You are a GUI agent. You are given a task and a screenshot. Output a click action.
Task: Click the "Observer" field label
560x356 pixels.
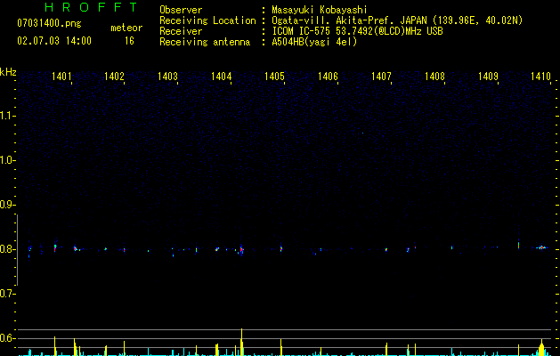181,10
